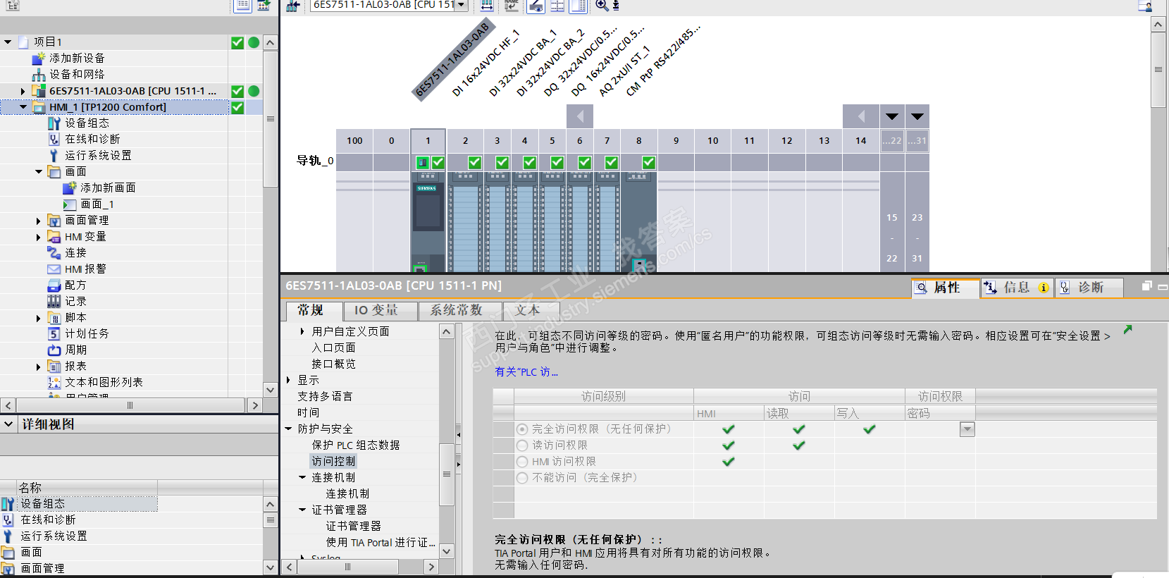Screen dimensions: 1169x578
Task: Collapse the 详细视图 panel
Action: coord(8,424)
